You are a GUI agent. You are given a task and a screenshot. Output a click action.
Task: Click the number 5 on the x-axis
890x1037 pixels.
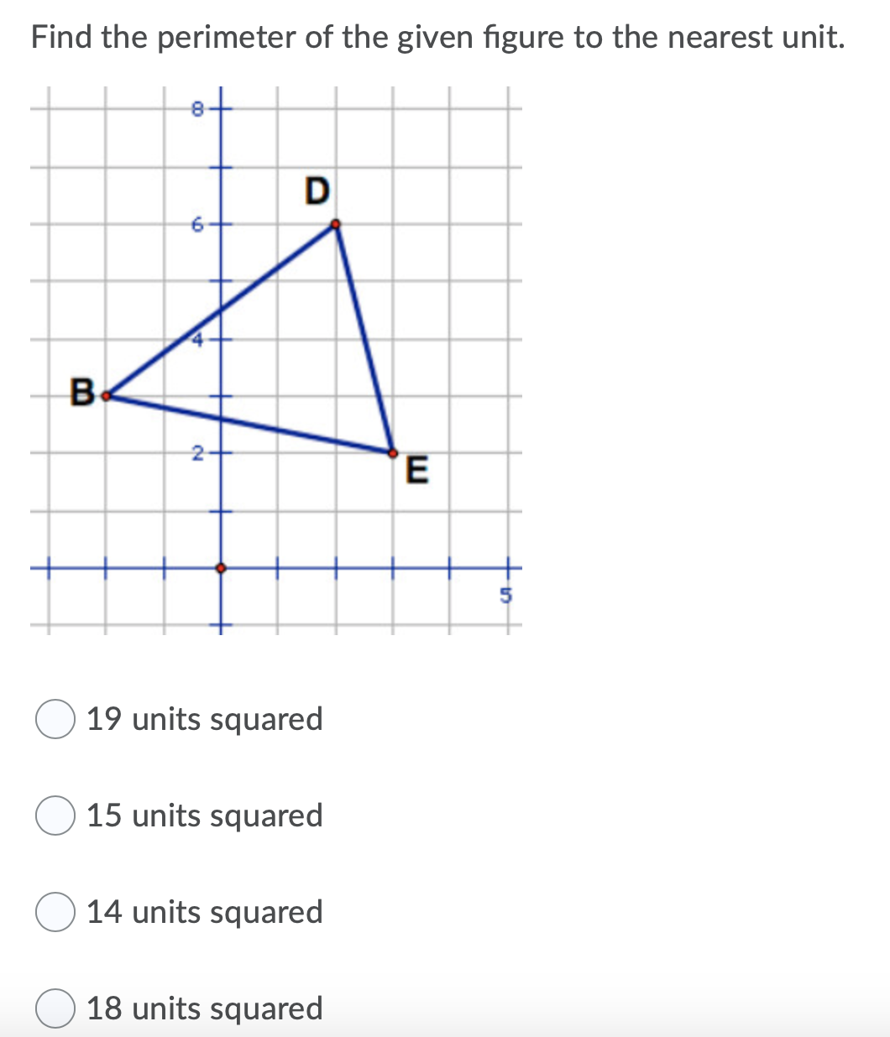505,593
